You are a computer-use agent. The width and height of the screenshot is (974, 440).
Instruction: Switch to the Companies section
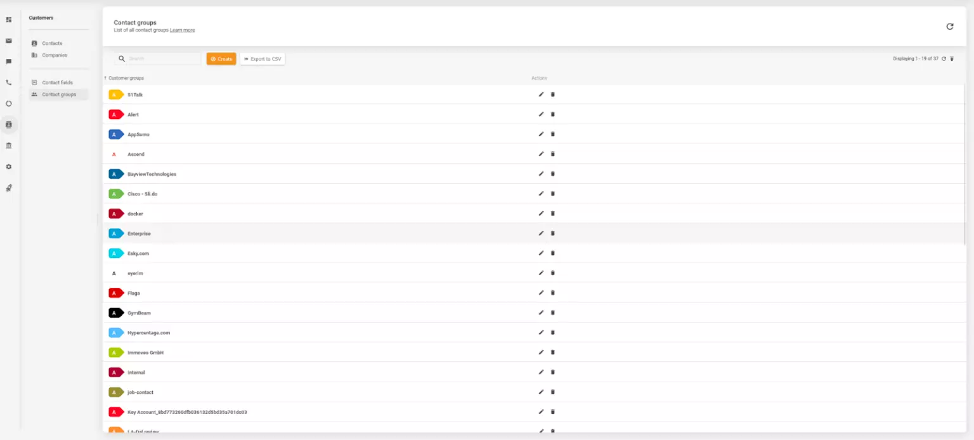[54, 55]
